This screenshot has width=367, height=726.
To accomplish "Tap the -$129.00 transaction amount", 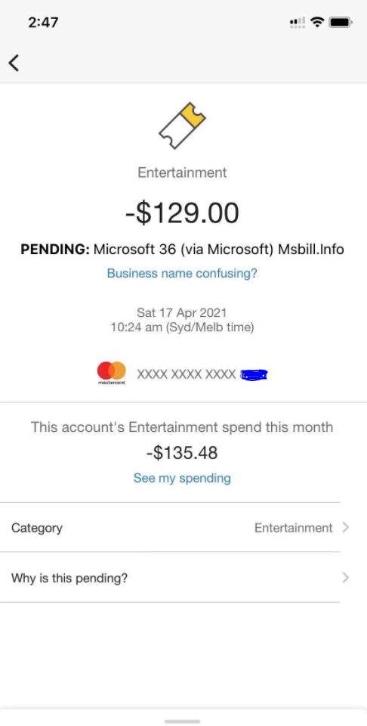I will 182,213.
